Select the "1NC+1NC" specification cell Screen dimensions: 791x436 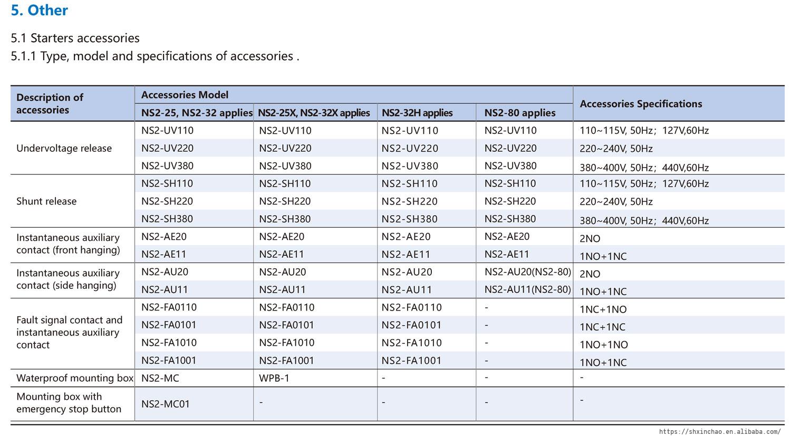(602, 327)
